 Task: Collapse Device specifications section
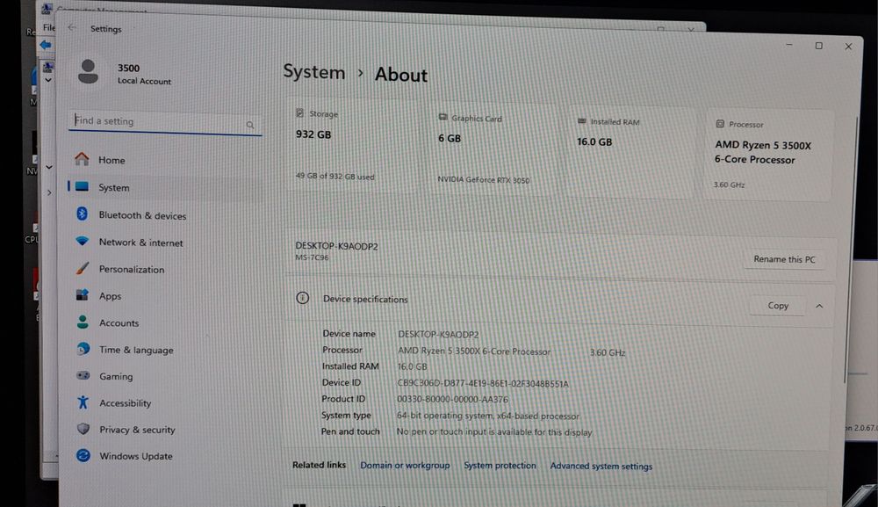pyautogui.click(x=819, y=306)
